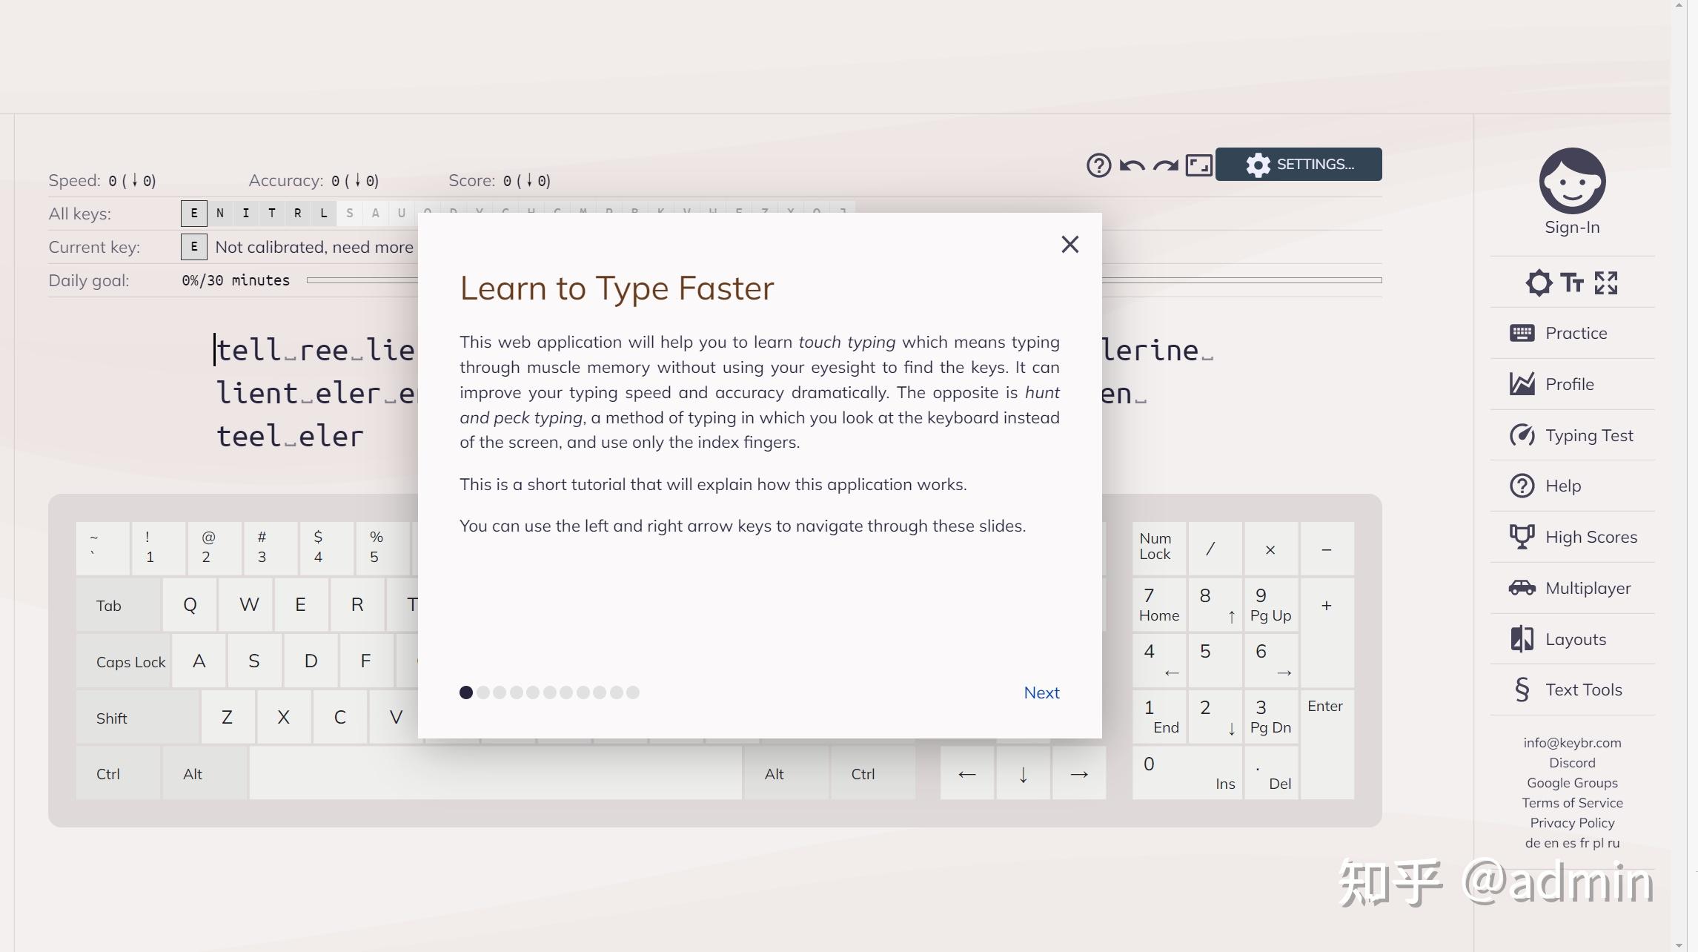Image resolution: width=1698 pixels, height=952 pixels.
Task: Click the Tab key on virtual keyboard
Action: tap(119, 605)
